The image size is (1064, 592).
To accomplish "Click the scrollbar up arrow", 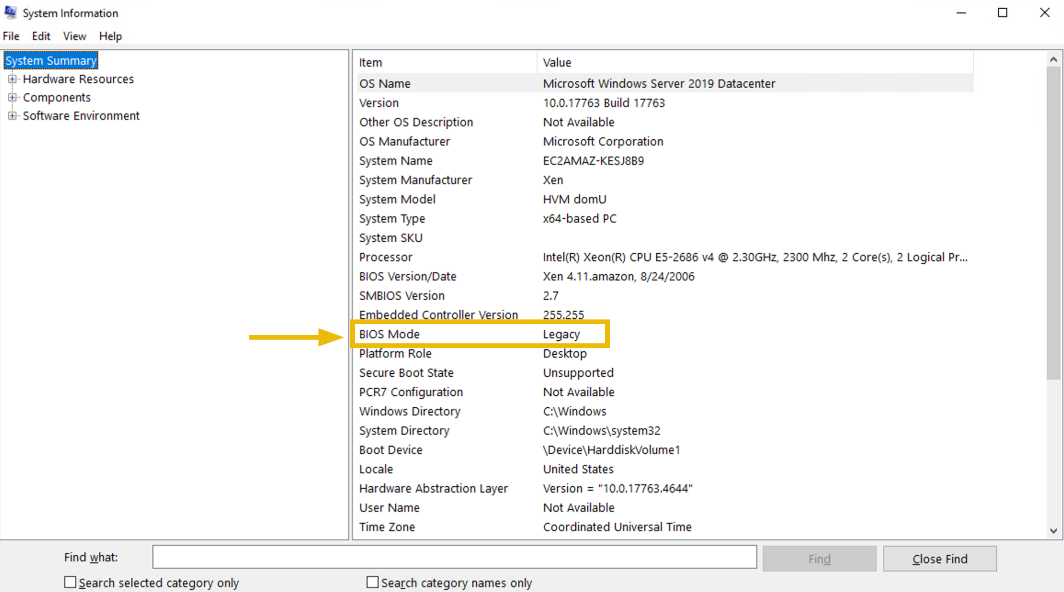I will tap(1053, 59).
